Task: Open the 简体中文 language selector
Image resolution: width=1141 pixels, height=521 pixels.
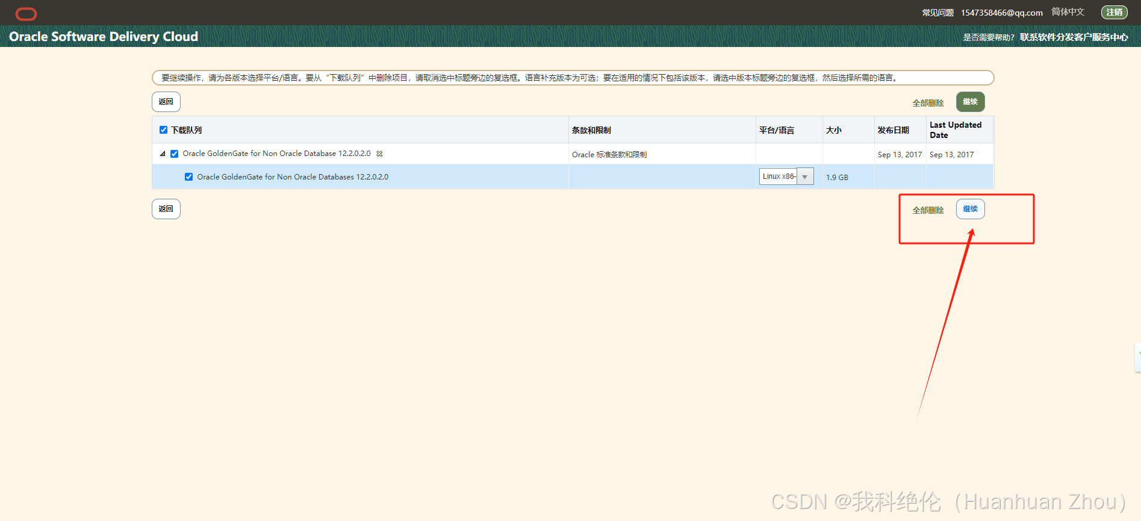Action: 1068,12
